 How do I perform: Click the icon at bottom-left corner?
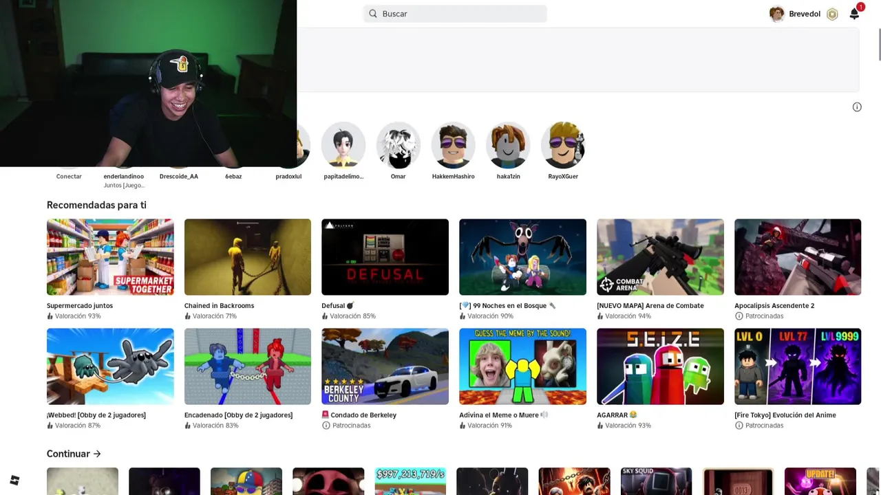[x=14, y=480]
